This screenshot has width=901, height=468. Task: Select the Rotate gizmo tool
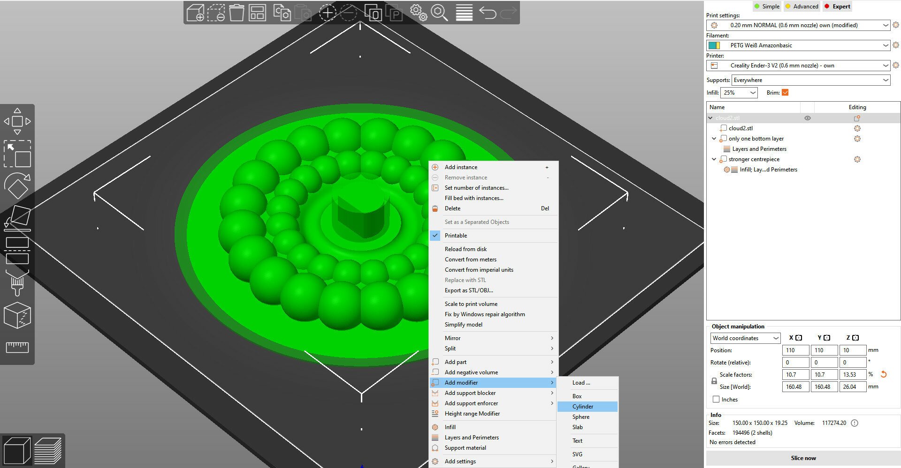pos(17,186)
